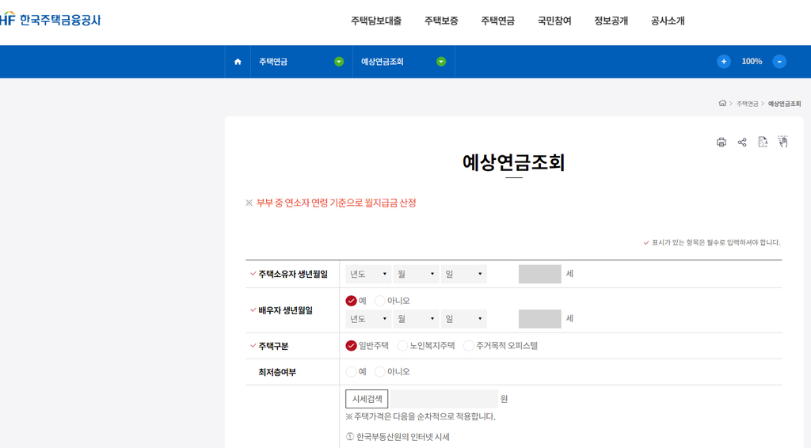The width and height of the screenshot is (811, 448).
Task: Click homeowner age field before 세
Action: pos(539,274)
